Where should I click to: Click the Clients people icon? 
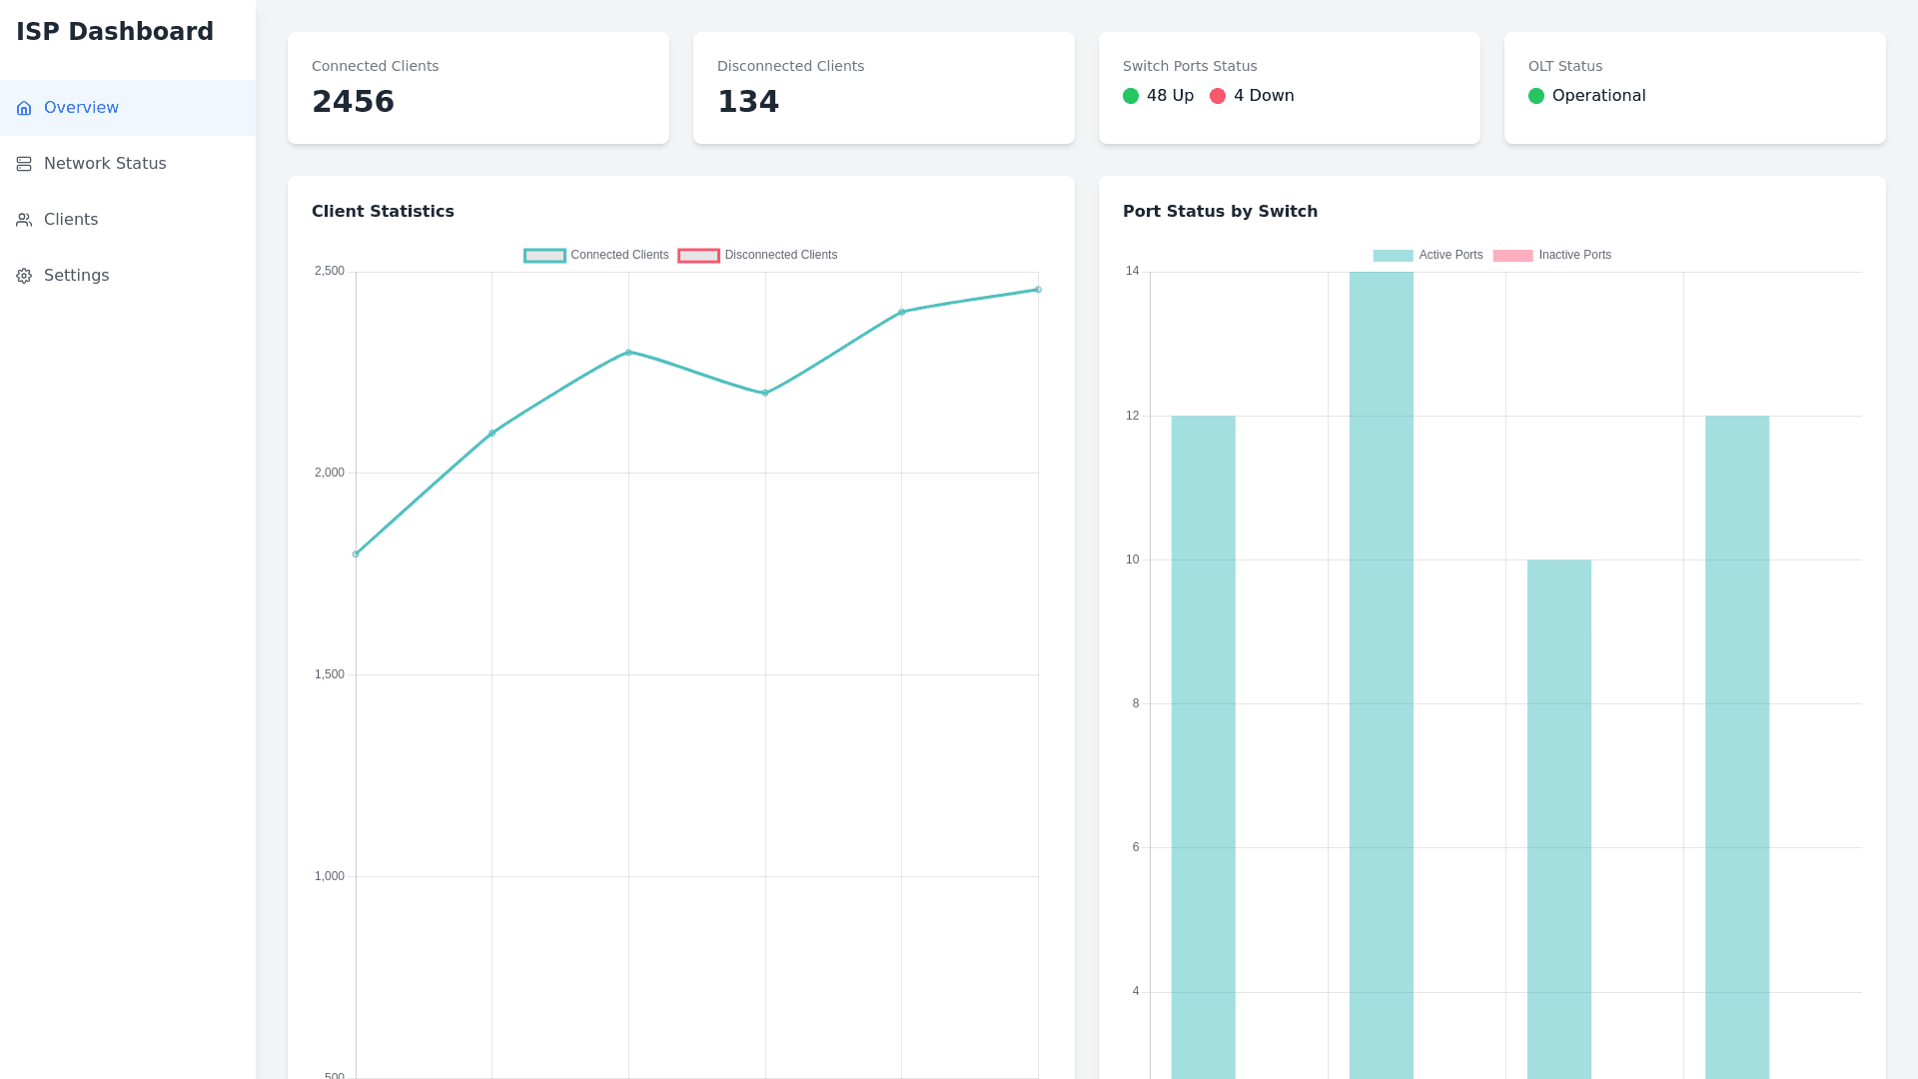click(x=24, y=220)
